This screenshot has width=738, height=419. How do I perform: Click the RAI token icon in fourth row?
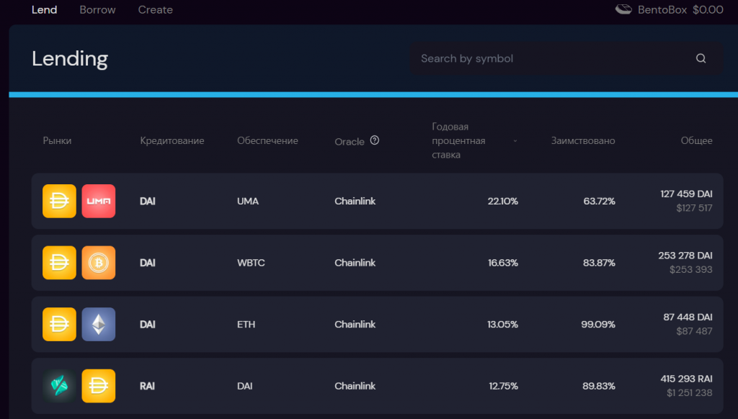point(60,387)
